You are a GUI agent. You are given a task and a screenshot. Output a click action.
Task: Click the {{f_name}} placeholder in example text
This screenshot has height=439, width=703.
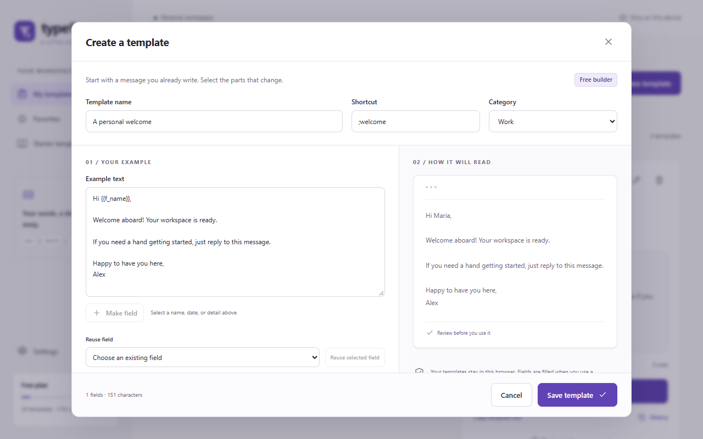(116, 199)
